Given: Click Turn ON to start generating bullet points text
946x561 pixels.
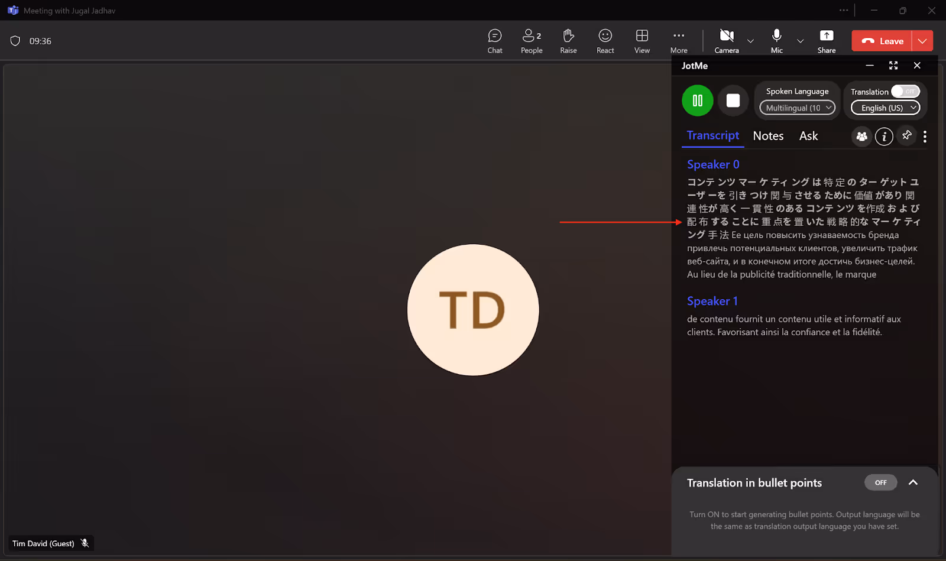Looking at the screenshot, I should (x=804, y=520).
